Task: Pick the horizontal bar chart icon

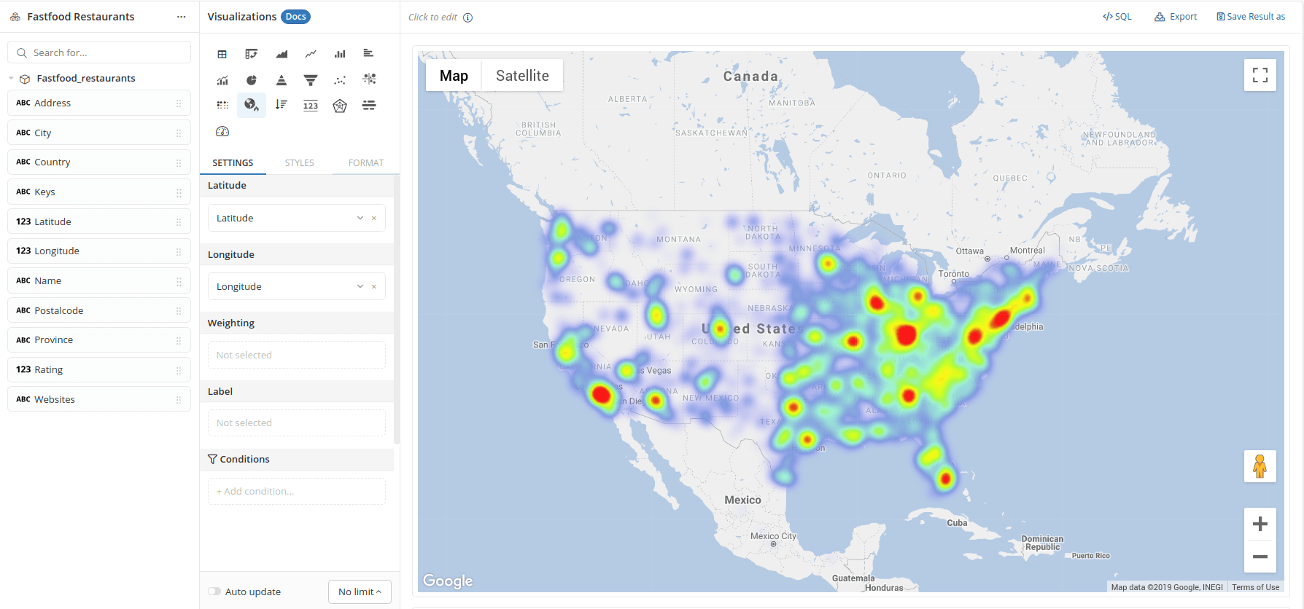Action: point(368,53)
